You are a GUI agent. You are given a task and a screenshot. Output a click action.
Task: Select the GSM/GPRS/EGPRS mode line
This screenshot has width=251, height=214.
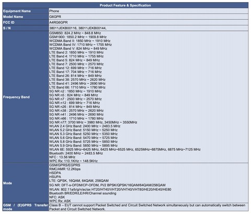pos(65,165)
